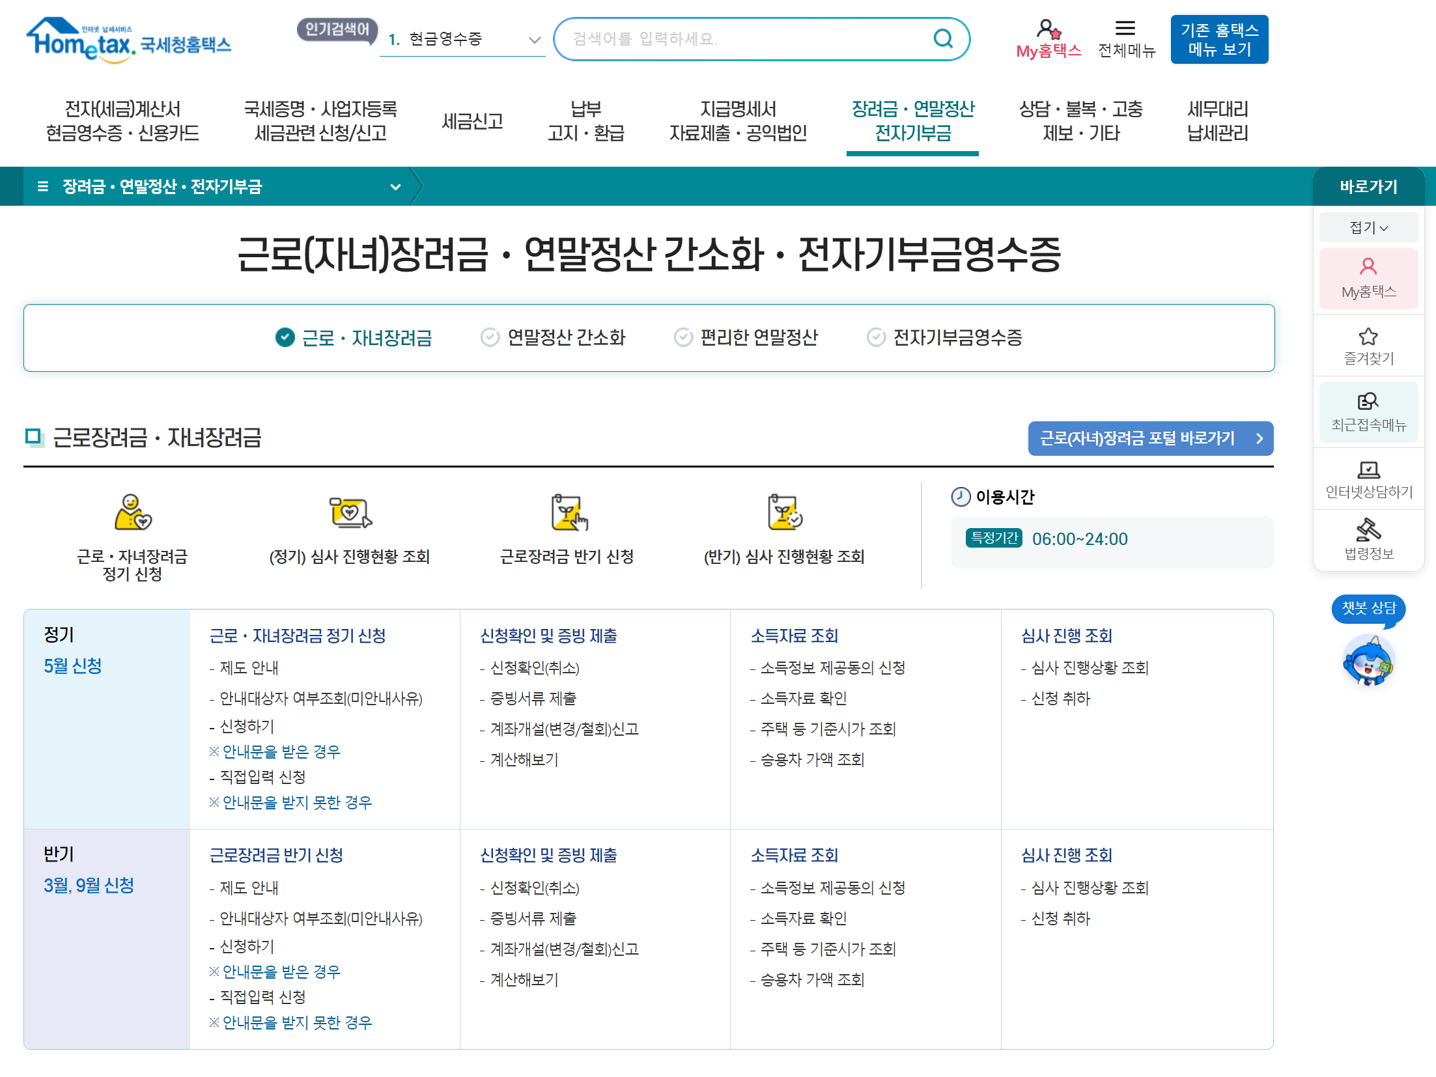The height and width of the screenshot is (1077, 1436).
Task: Open the 전체메뉴 hamburger icon
Action: 1126,27
